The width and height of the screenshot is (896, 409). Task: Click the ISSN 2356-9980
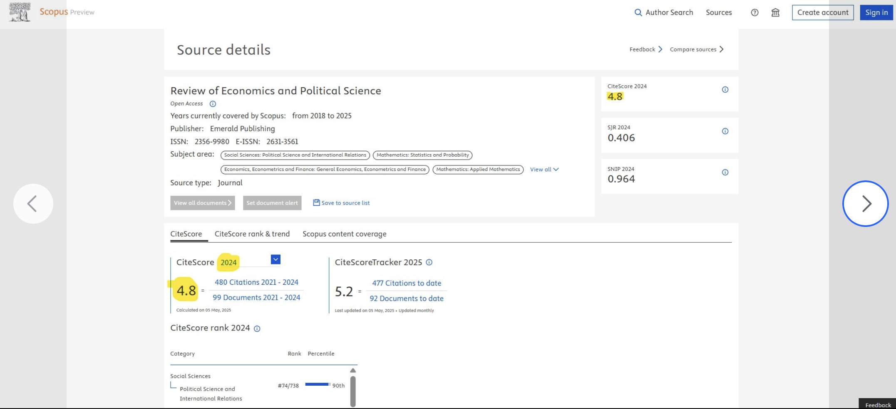212,142
